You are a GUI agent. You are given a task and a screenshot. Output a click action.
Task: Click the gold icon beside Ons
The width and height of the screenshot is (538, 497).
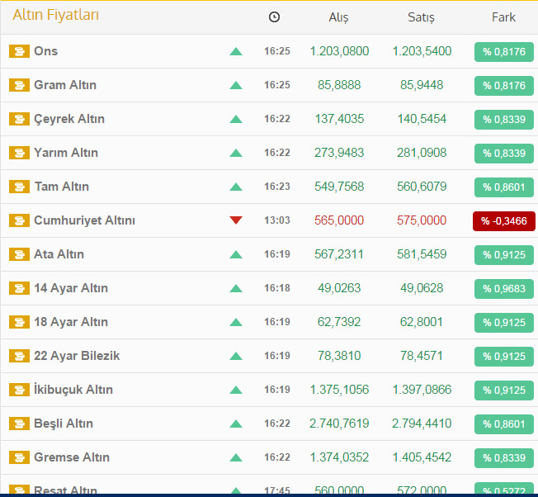19,51
